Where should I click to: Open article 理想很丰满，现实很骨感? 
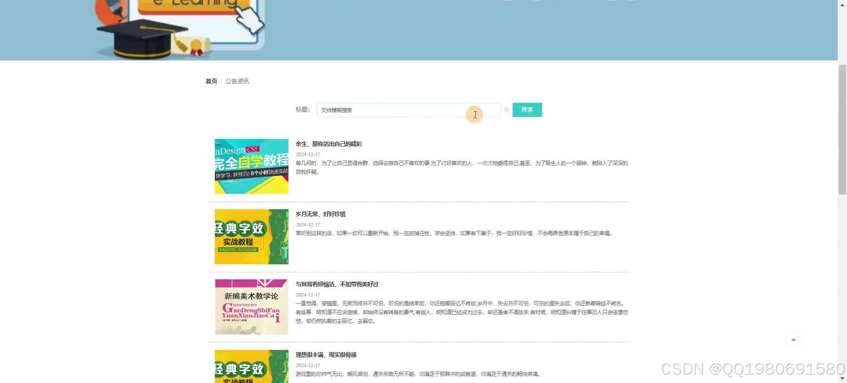tap(326, 355)
